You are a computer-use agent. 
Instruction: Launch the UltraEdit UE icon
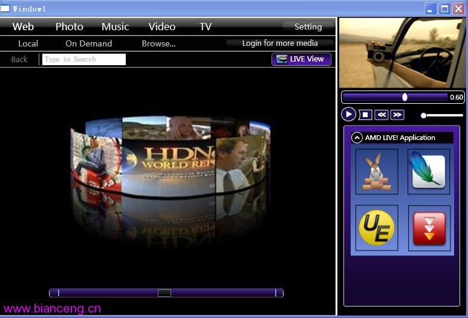tap(377, 228)
